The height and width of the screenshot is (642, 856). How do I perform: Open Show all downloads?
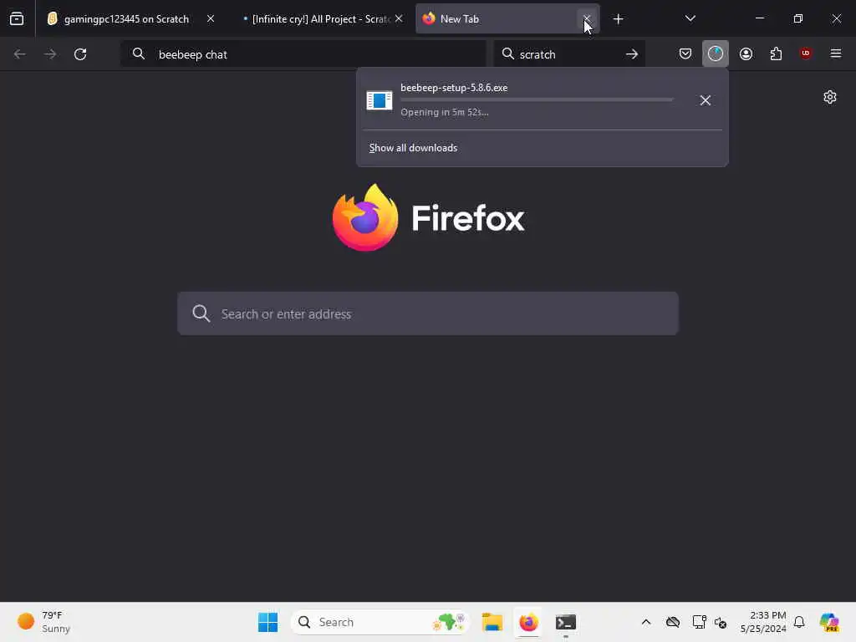pos(413,148)
